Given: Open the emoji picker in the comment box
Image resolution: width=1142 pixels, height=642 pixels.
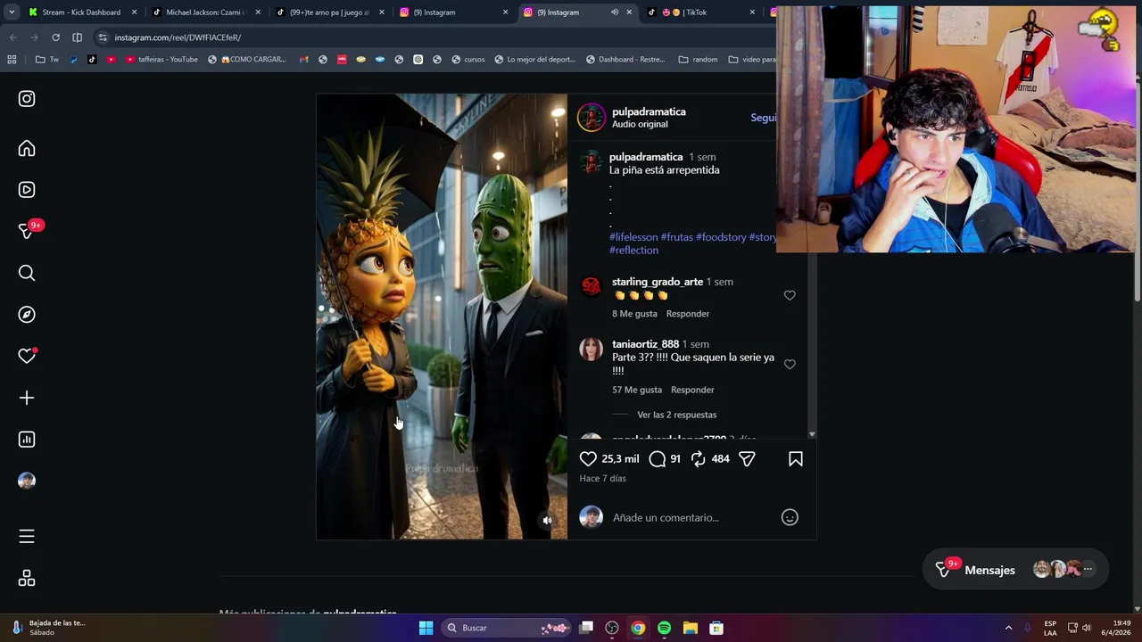Looking at the screenshot, I should [x=790, y=517].
